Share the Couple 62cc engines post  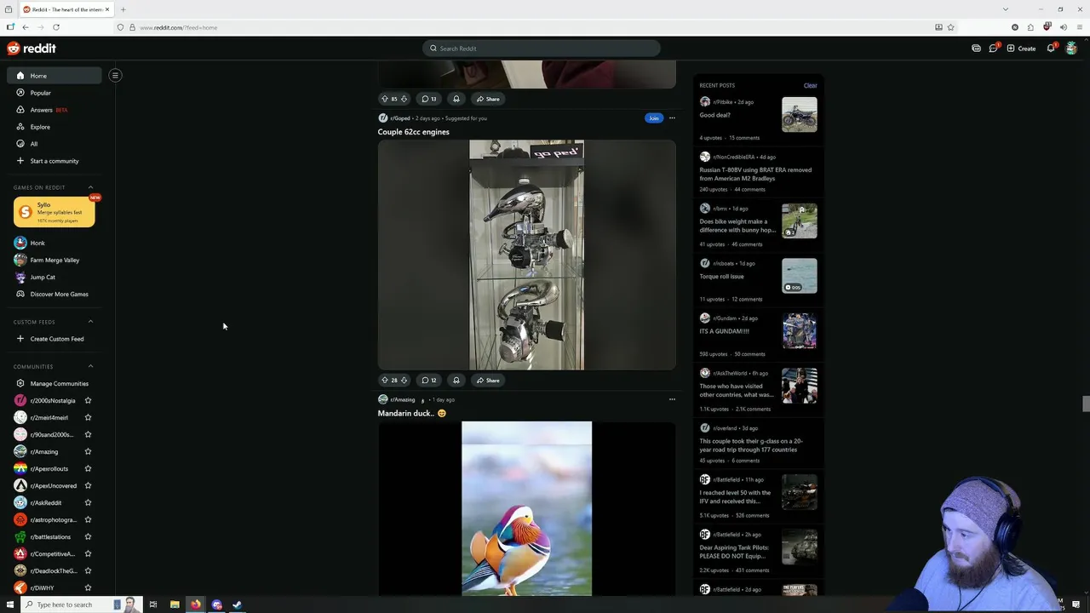click(x=488, y=381)
